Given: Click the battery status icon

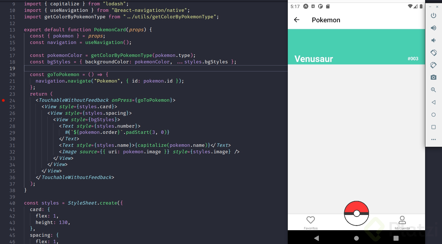Looking at the screenshot, I should 421,6.
